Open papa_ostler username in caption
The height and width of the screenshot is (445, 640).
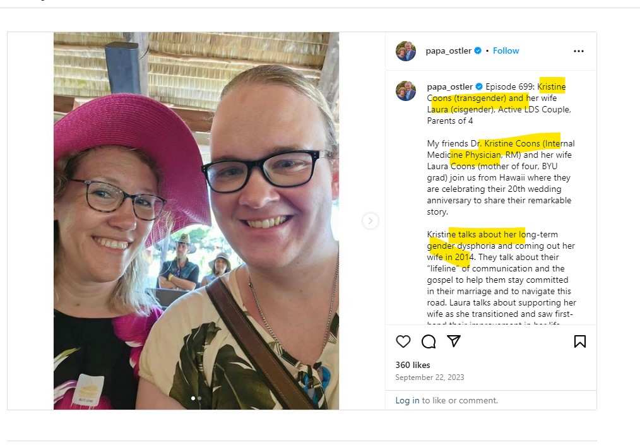[x=449, y=86]
